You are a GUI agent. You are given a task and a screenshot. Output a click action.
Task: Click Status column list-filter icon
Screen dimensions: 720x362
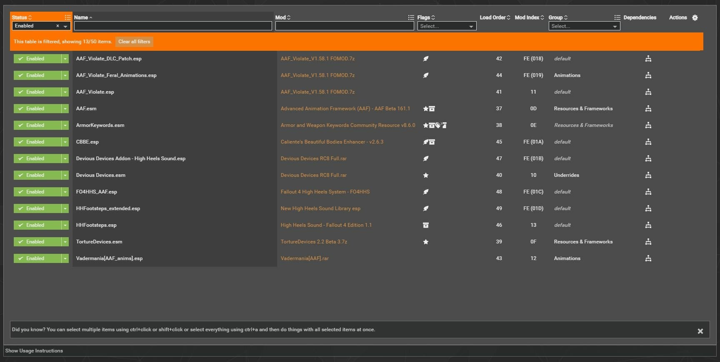click(x=67, y=17)
